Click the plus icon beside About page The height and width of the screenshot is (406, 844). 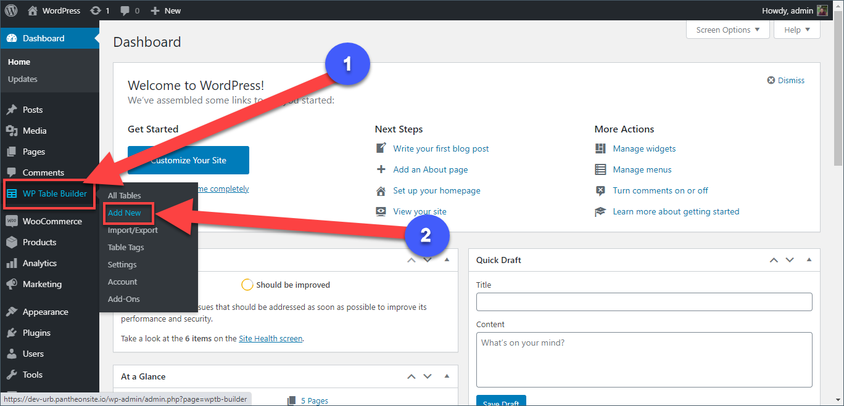381,169
